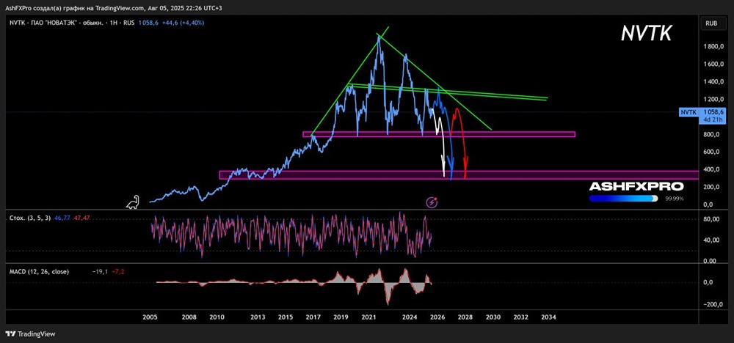Click the 2021 label on the time axis
Viewport: 734px width, 343px height.
click(x=369, y=317)
